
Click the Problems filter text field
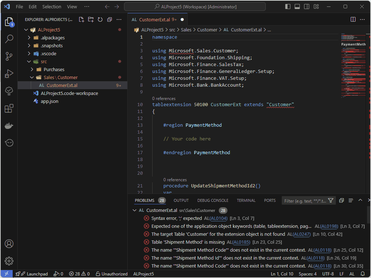[305, 201]
